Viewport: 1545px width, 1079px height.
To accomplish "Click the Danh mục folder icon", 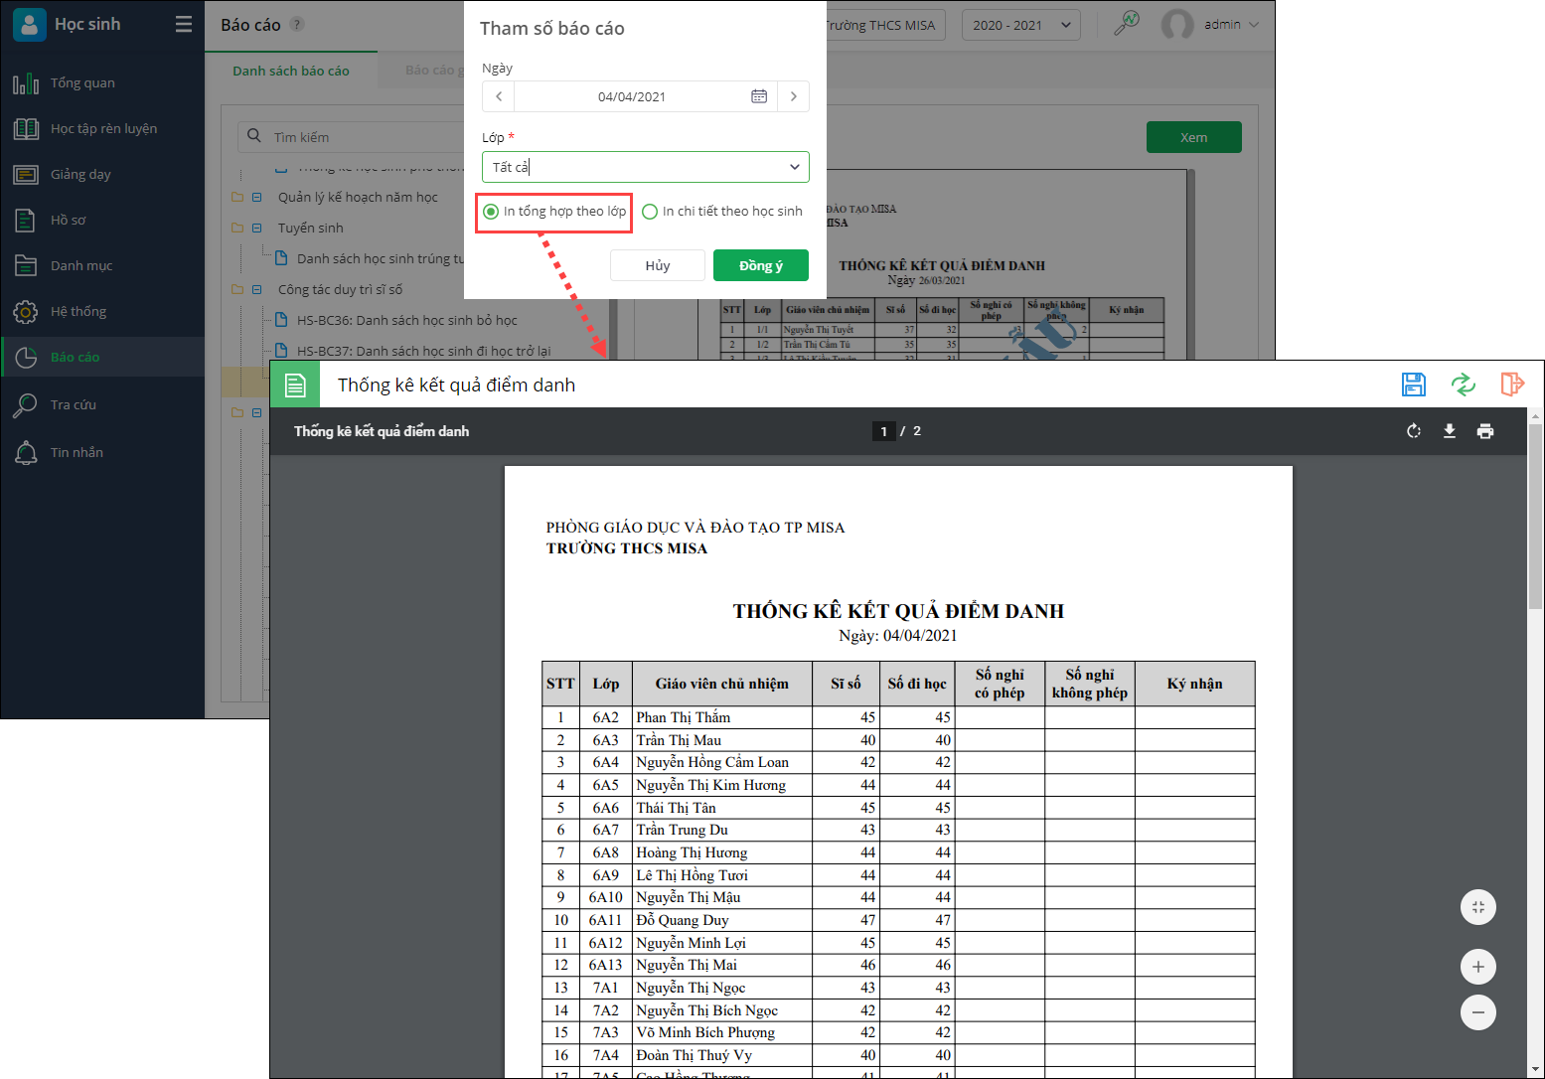I will pos(26,266).
